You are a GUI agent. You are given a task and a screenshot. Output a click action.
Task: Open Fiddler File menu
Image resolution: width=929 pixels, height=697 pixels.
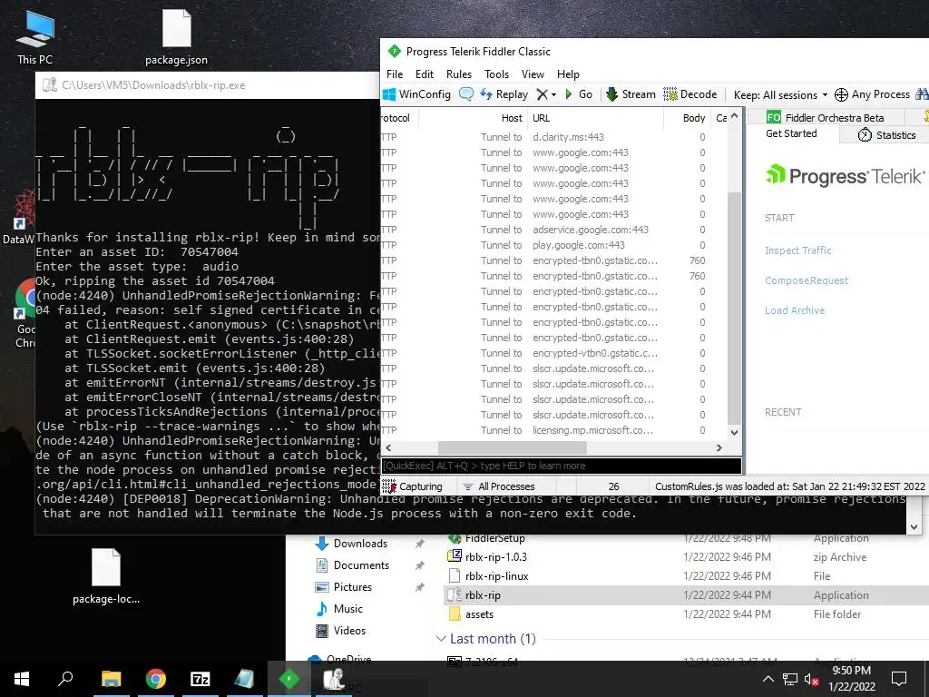[395, 74]
